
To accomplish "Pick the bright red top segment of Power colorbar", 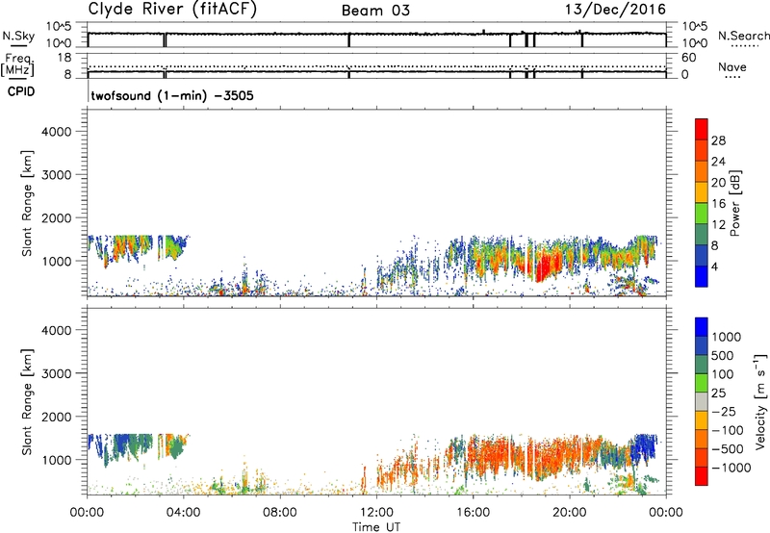I will 702,129.
